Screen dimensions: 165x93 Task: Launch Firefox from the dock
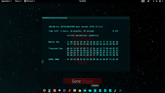[x=44, y=91]
